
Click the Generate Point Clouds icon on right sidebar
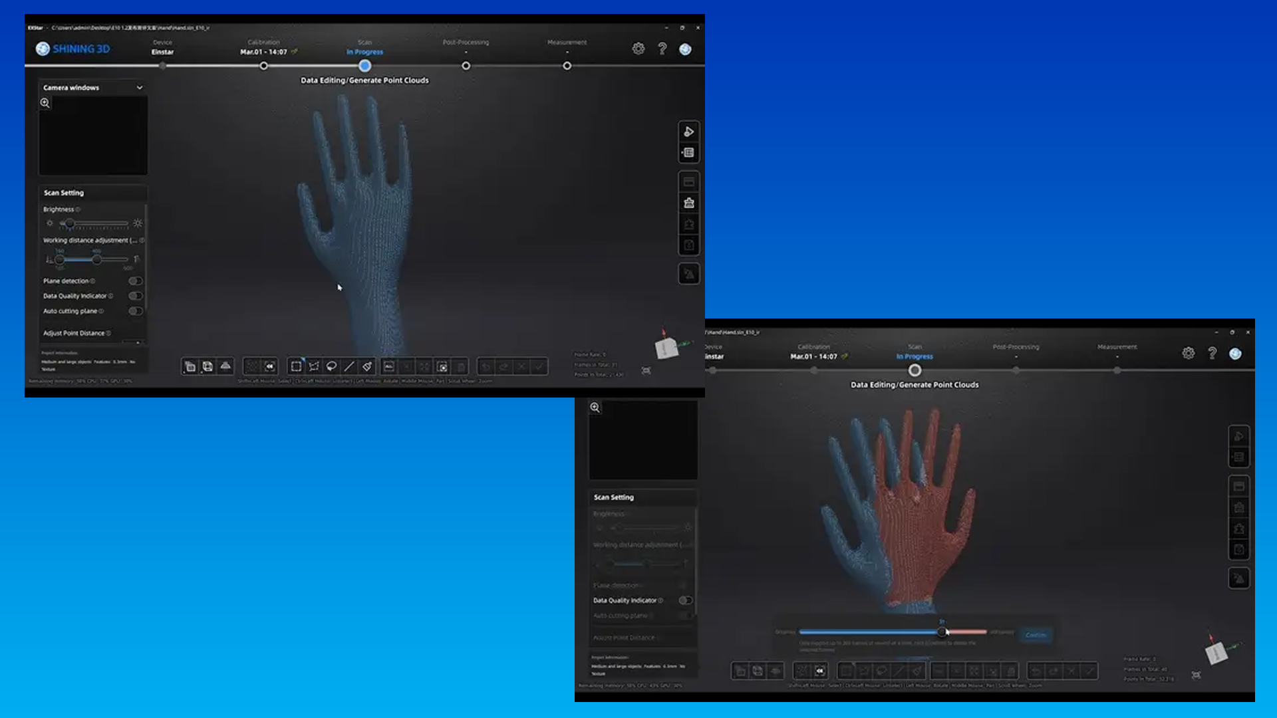tap(689, 274)
